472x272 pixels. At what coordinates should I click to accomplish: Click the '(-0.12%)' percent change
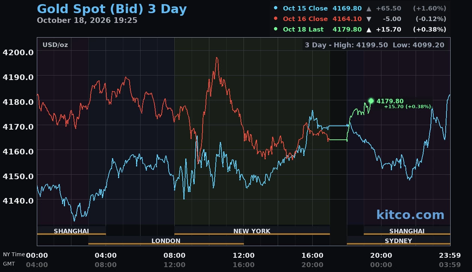(x=431, y=19)
